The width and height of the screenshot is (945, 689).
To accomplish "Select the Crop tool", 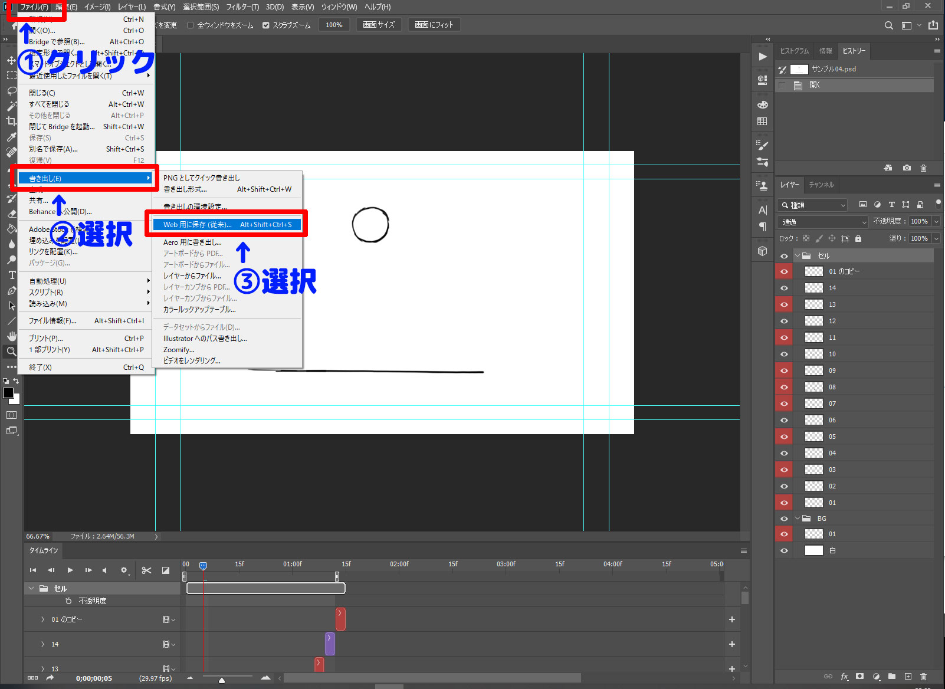I will [11, 122].
